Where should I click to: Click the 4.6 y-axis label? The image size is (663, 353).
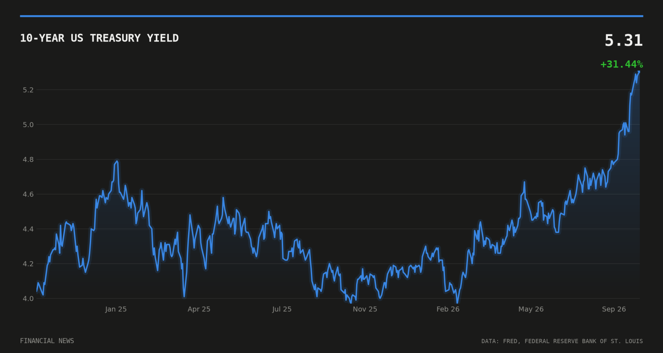[x=28, y=194]
